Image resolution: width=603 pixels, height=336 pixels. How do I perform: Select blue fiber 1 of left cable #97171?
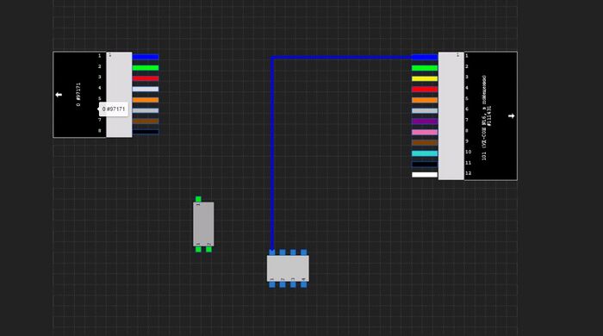pyautogui.click(x=146, y=57)
